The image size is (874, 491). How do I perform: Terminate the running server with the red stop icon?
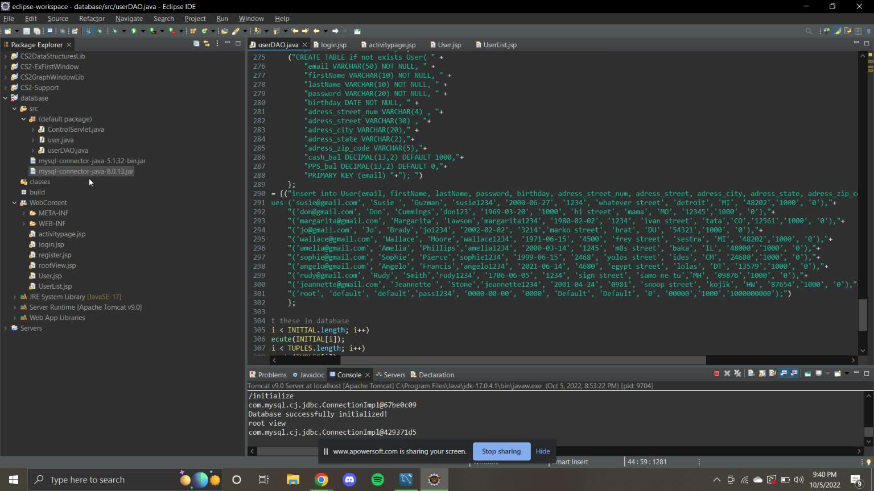(x=716, y=373)
